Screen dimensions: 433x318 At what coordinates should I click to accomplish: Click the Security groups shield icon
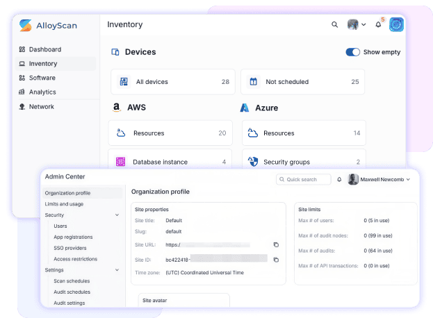(253, 162)
